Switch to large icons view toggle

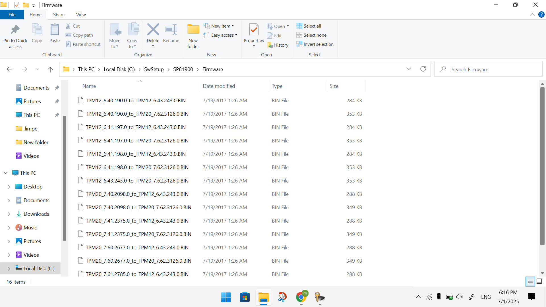[x=539, y=282]
